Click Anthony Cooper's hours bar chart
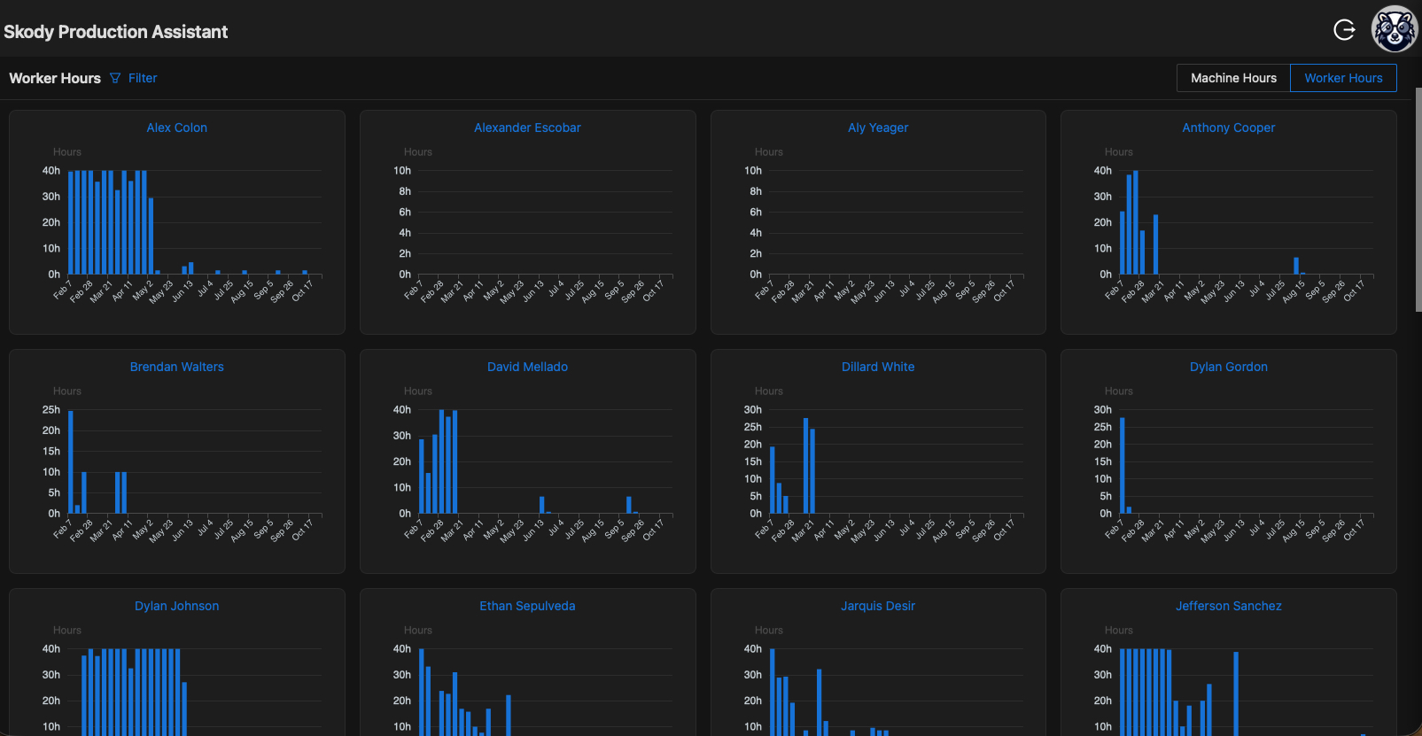Screen dimensions: 1422x736 click(x=1233, y=226)
